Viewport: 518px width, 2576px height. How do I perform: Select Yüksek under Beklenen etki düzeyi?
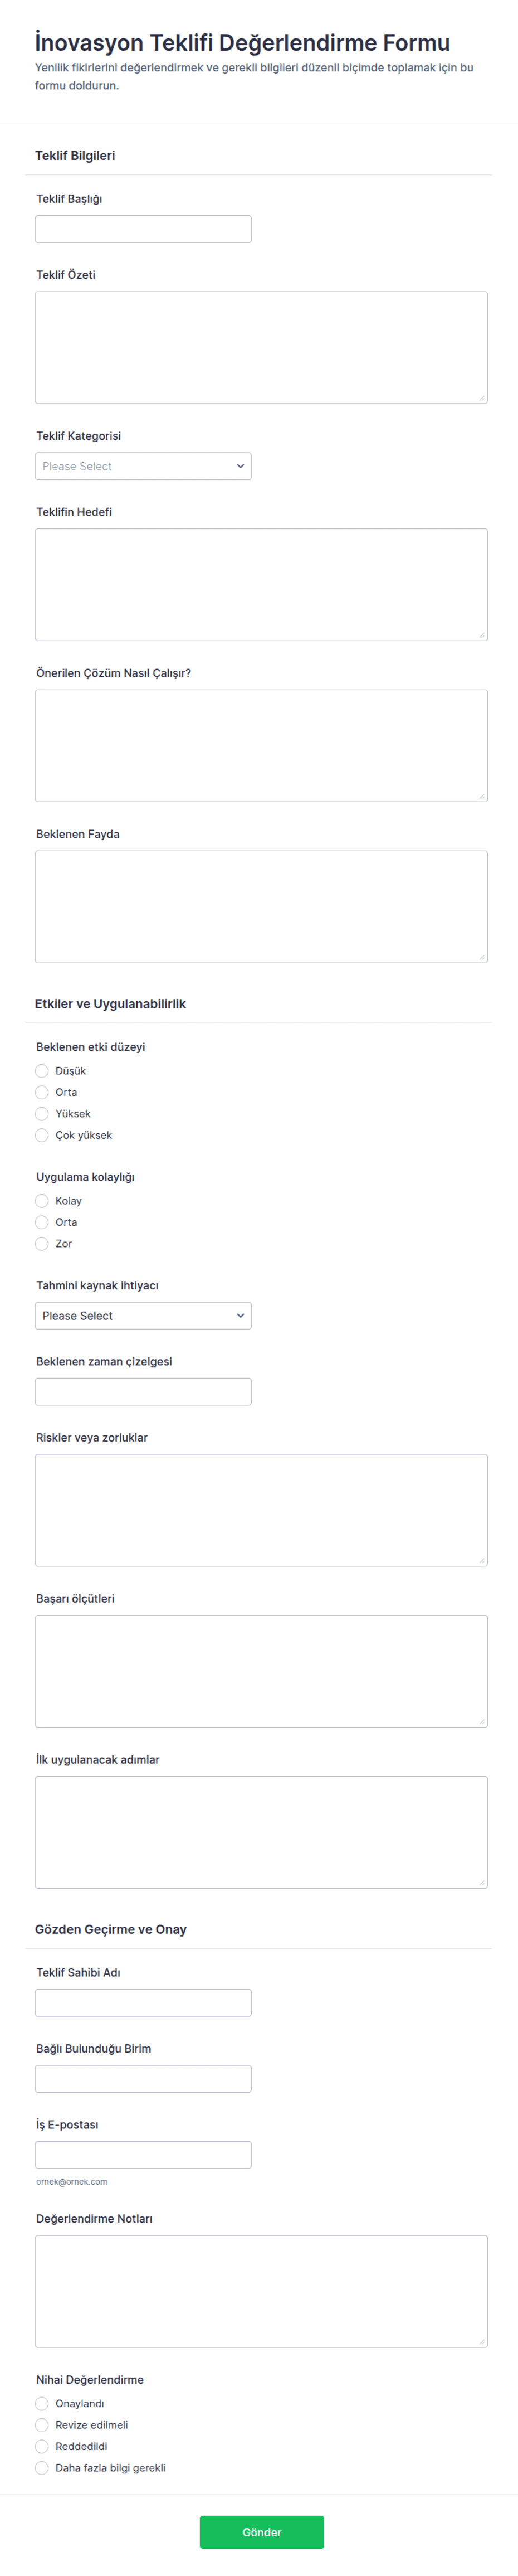click(x=42, y=1114)
